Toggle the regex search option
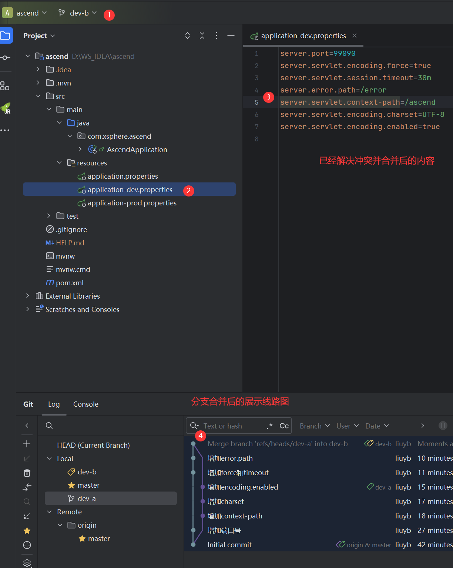 click(x=269, y=426)
